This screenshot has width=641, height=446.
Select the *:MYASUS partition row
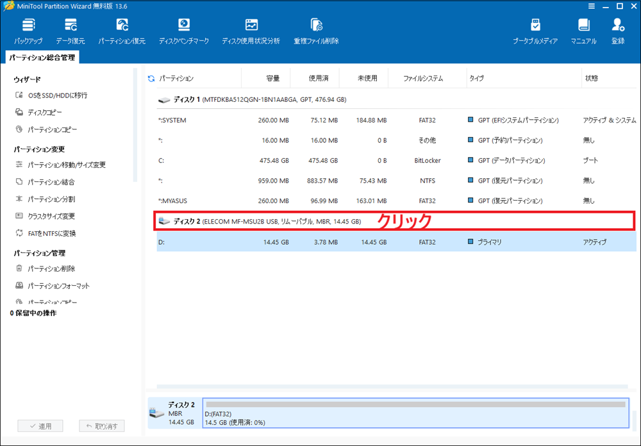pos(395,201)
